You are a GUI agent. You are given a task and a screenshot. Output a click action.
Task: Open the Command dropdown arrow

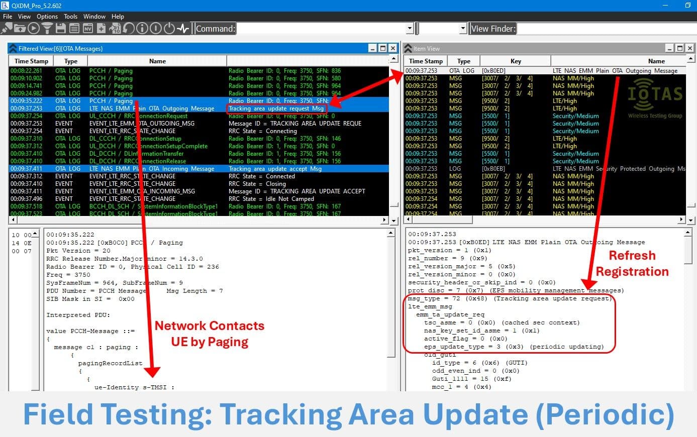pos(410,29)
